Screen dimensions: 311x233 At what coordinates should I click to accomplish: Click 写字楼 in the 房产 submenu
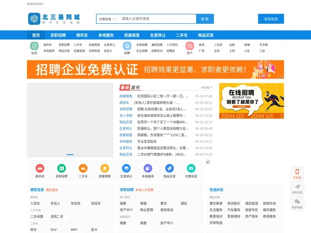263,45
